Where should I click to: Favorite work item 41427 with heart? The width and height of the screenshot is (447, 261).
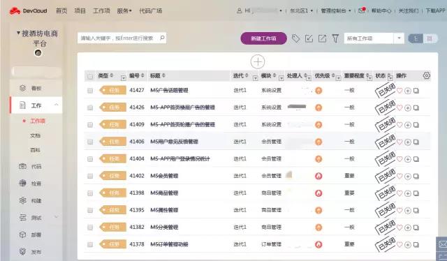tap(400, 91)
